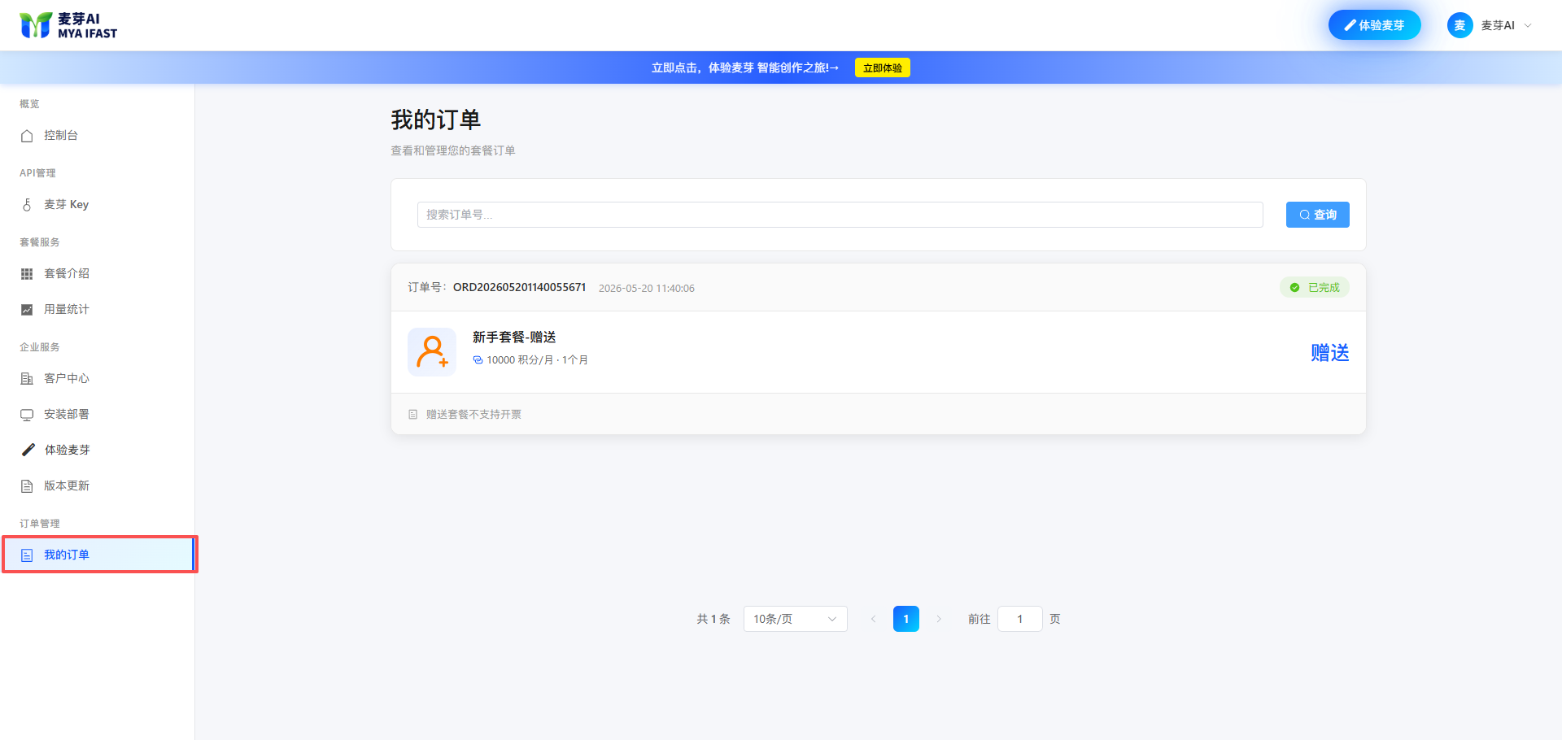1562x740 pixels.
Task: Click the 麦芽 Key key icon
Action: point(27,205)
